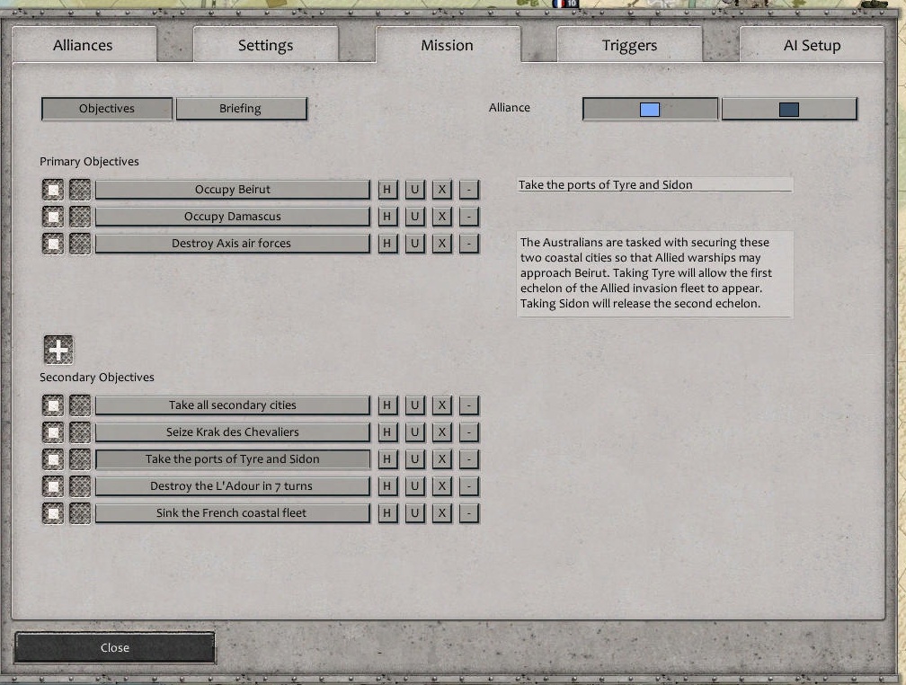
Task: Click the Close button
Action: pyautogui.click(x=113, y=647)
